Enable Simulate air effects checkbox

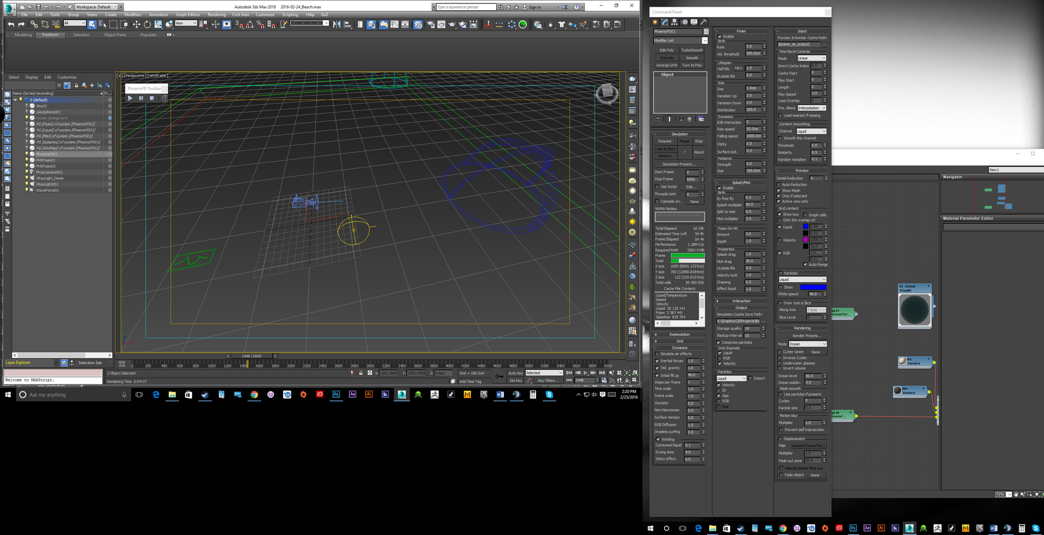pyautogui.click(x=657, y=354)
